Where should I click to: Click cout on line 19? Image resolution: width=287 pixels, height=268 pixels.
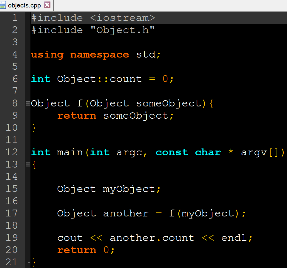(70, 238)
